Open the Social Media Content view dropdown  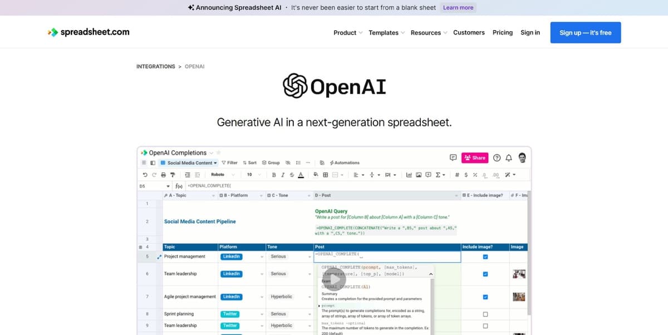(189, 162)
